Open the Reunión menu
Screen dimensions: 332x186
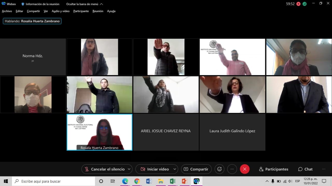pyautogui.click(x=98, y=11)
